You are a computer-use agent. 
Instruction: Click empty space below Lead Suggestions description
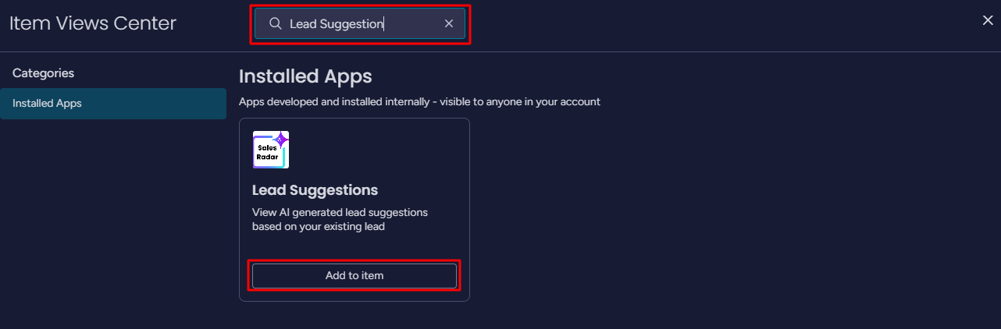pos(354,248)
